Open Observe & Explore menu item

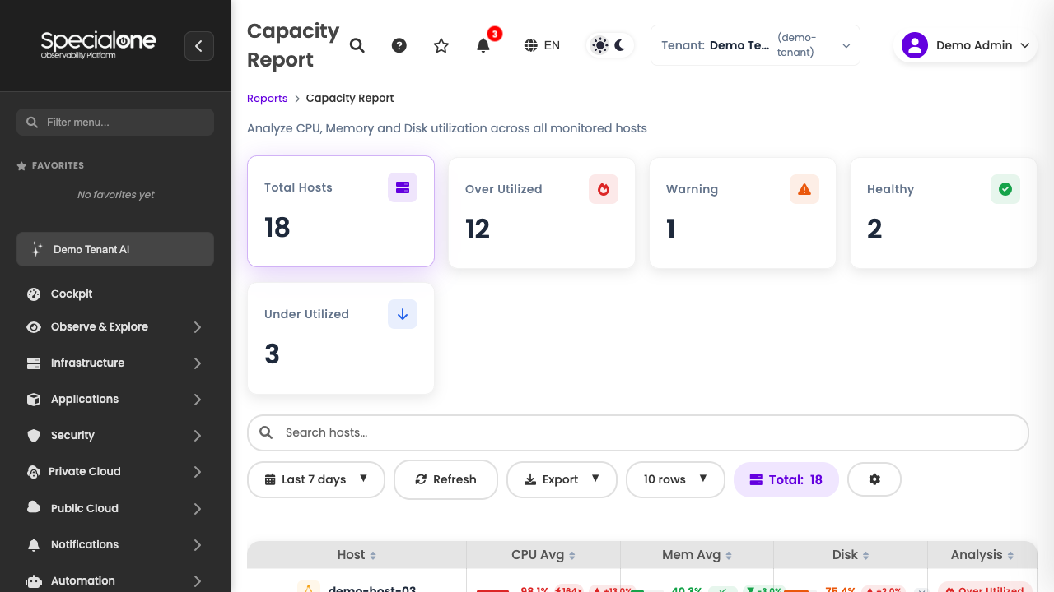point(115,326)
